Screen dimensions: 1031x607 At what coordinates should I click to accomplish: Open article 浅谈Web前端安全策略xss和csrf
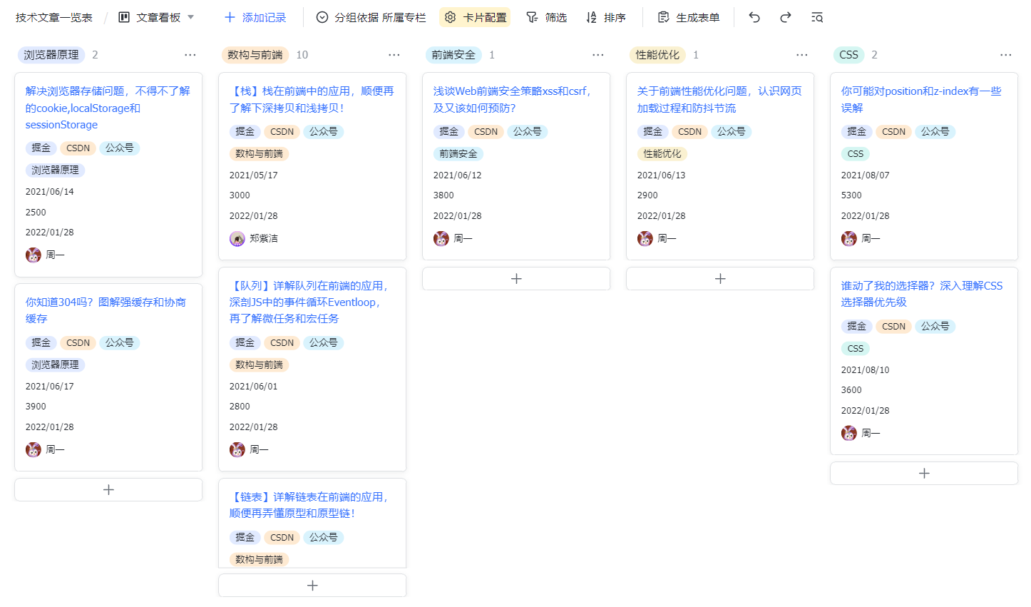[x=512, y=99]
